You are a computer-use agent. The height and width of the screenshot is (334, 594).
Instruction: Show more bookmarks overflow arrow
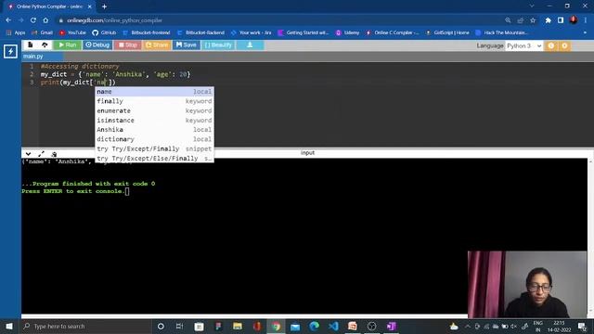(585, 33)
